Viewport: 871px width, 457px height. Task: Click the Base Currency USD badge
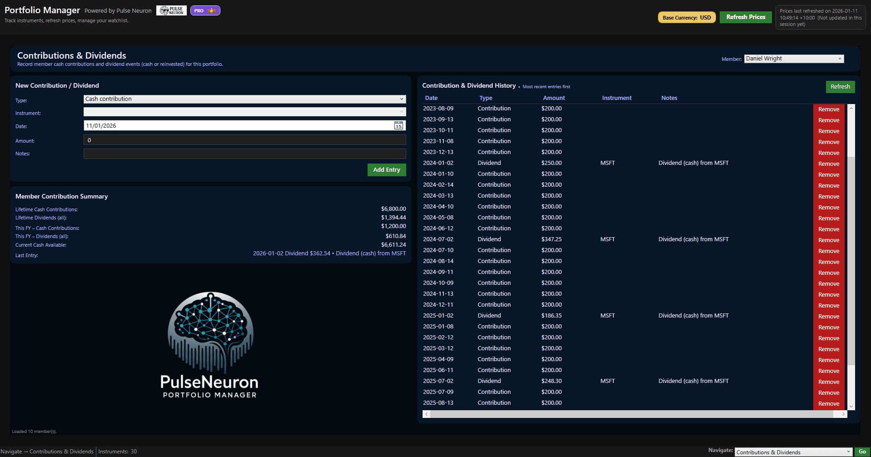687,17
